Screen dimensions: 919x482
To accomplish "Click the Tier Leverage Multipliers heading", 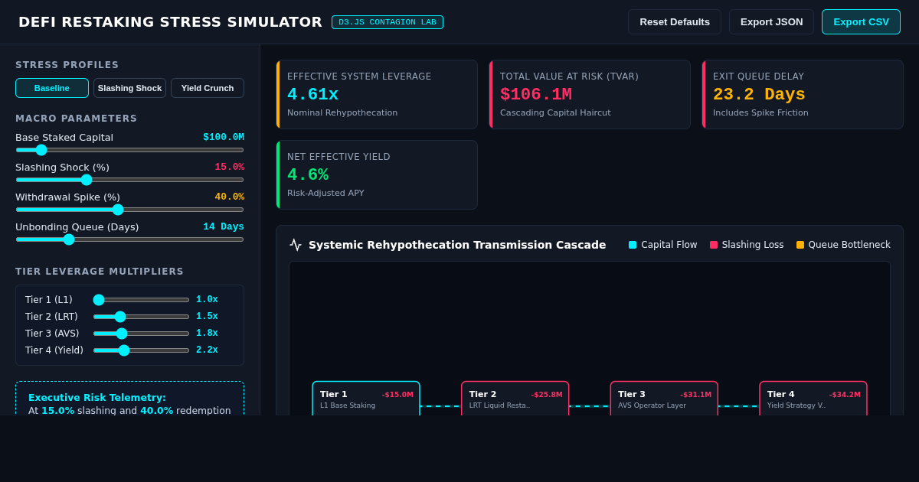I will click(x=100, y=272).
